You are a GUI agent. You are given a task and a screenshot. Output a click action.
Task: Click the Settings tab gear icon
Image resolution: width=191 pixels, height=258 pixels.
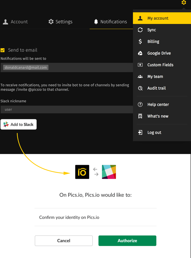[x=51, y=22]
